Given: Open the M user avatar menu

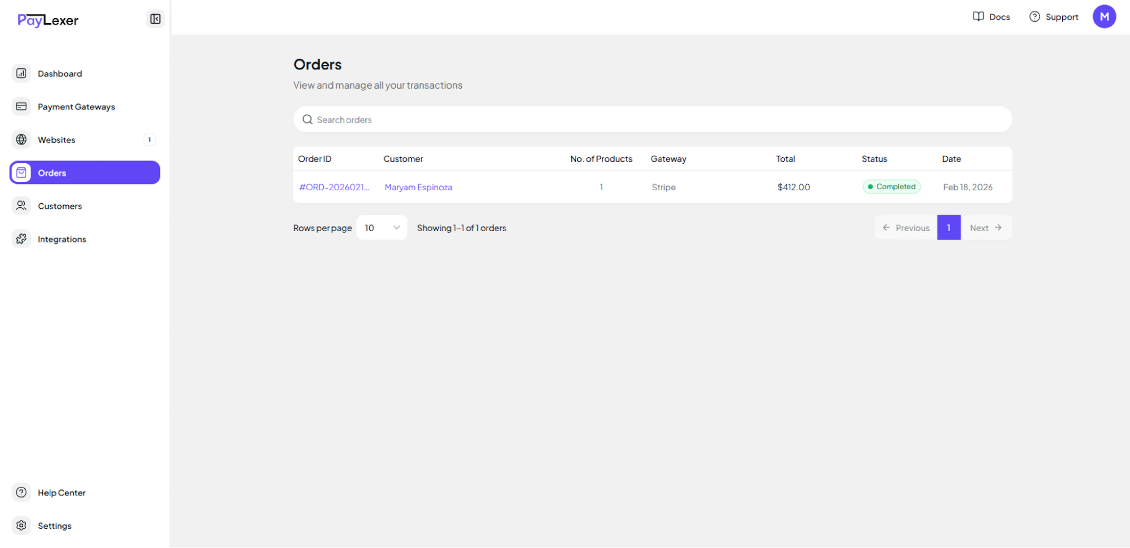Looking at the screenshot, I should 1104,17.
